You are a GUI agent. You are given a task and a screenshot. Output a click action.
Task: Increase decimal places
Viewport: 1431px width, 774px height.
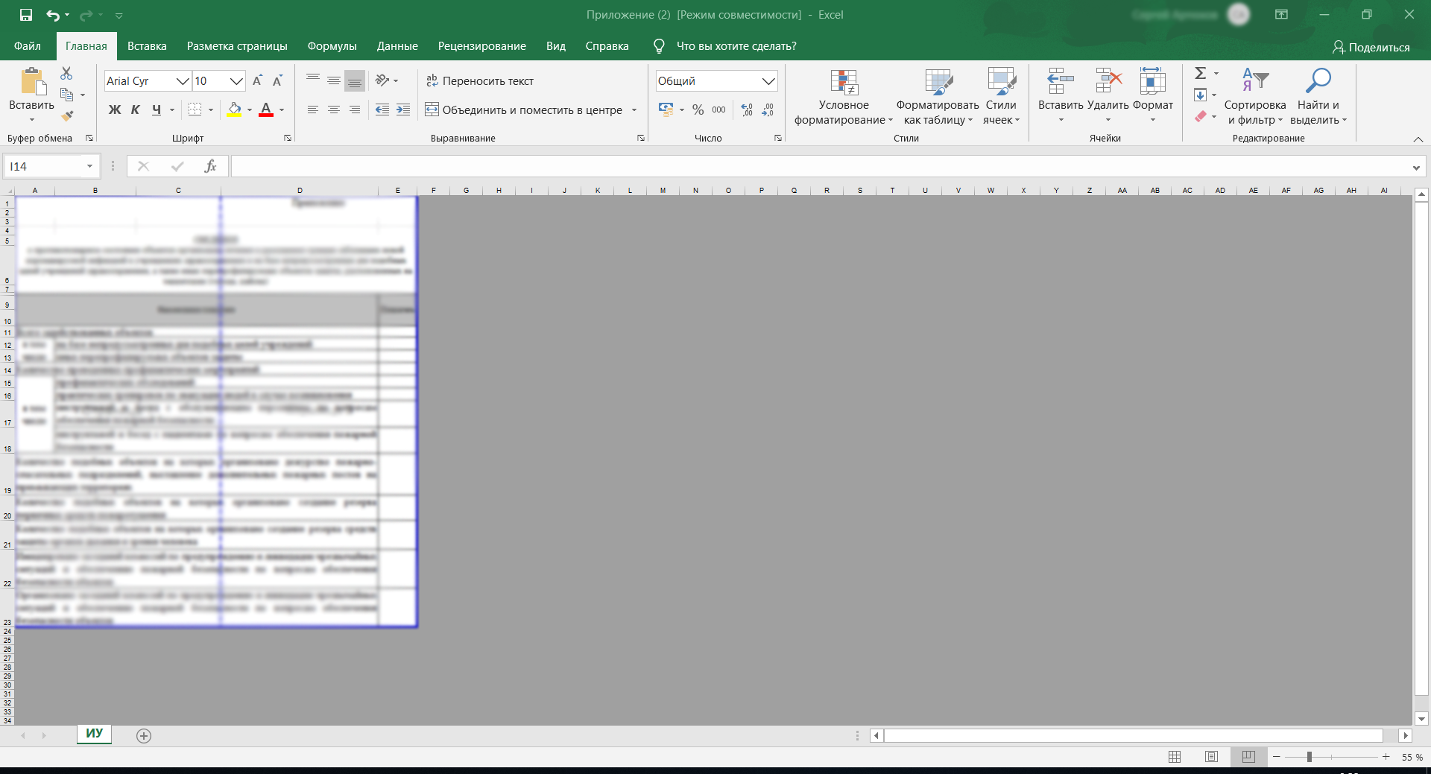[x=747, y=110]
